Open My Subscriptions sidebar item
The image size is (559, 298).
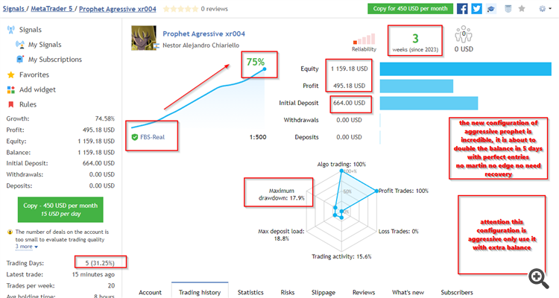(55, 60)
